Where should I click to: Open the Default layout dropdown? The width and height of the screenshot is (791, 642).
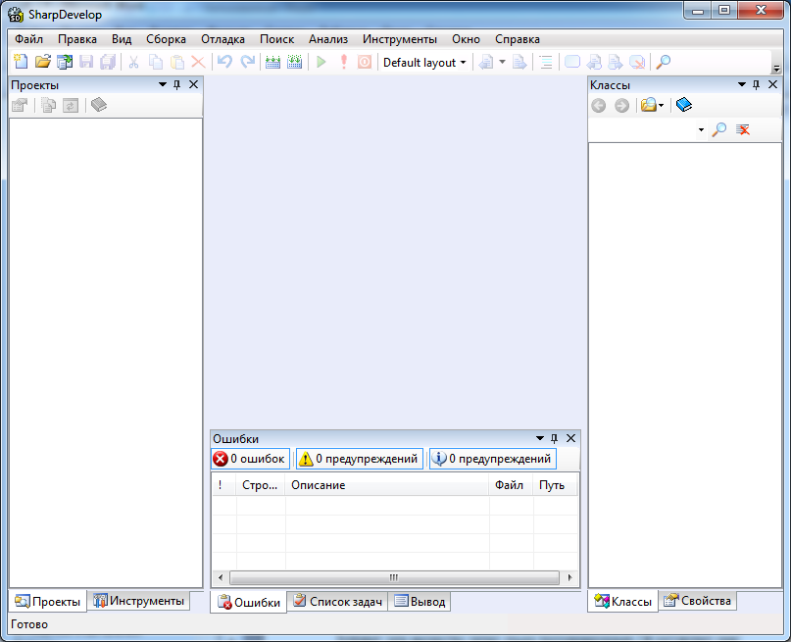pyautogui.click(x=423, y=63)
